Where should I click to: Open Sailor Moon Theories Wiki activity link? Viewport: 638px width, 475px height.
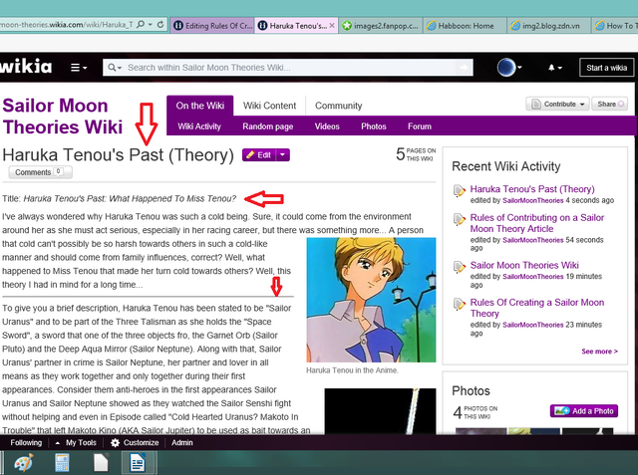point(524,265)
